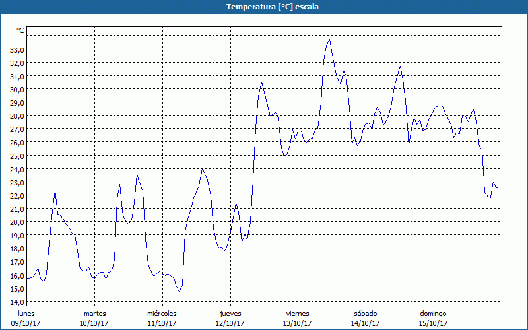
Task: Click the 30,0 axis value
Action: 16,90
